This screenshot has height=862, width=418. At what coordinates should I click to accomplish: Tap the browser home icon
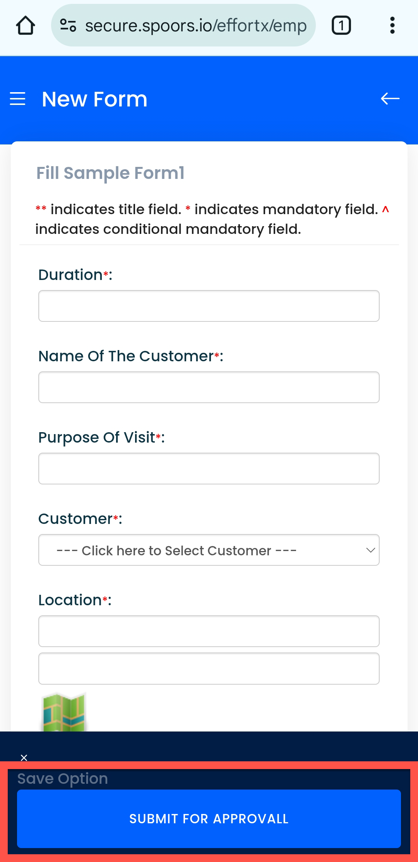tap(26, 26)
